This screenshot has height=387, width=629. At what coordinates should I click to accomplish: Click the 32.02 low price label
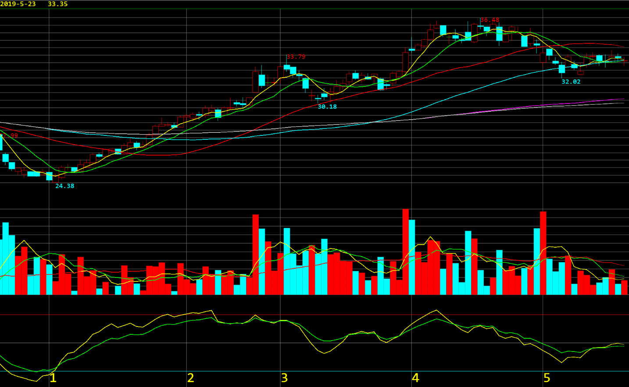coord(571,82)
